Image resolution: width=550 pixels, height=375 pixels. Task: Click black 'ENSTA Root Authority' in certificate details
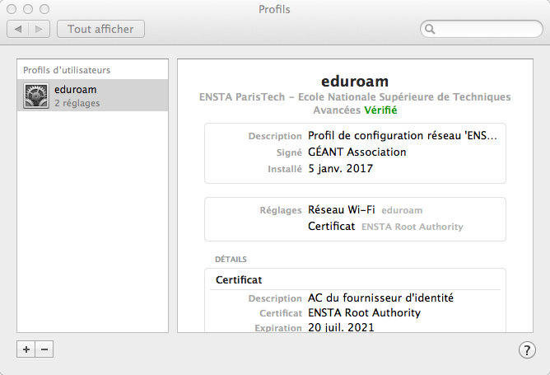click(364, 313)
